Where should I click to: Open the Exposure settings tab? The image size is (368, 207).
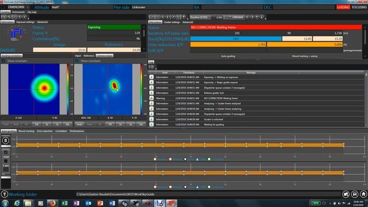pos(25,22)
